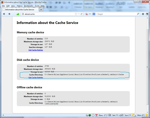150x118 pixels.
Task: Open the Edit menu
Action: (8, 6)
